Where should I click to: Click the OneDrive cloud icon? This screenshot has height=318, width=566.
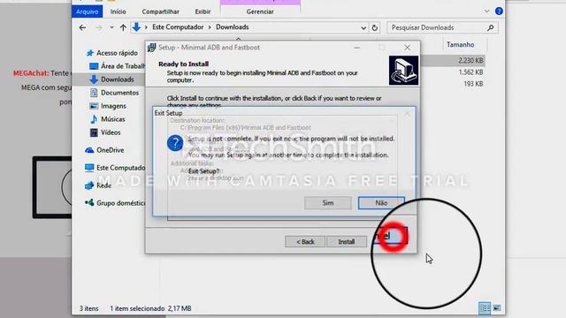89,150
